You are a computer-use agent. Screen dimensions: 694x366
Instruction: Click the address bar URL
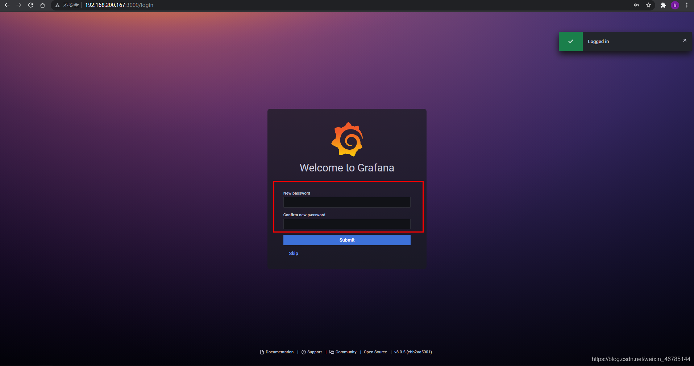point(119,5)
